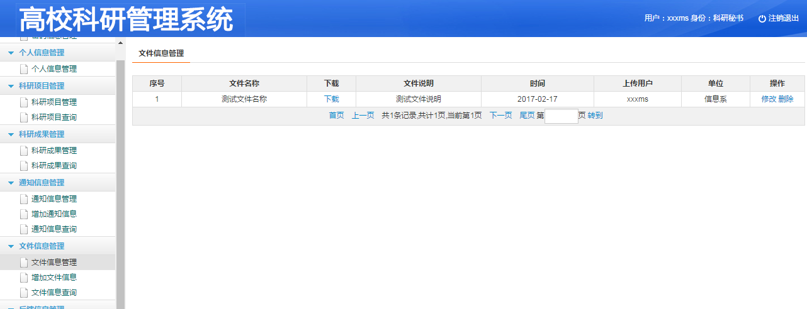Click the 高校科研管理系统 title logo

pos(126,20)
